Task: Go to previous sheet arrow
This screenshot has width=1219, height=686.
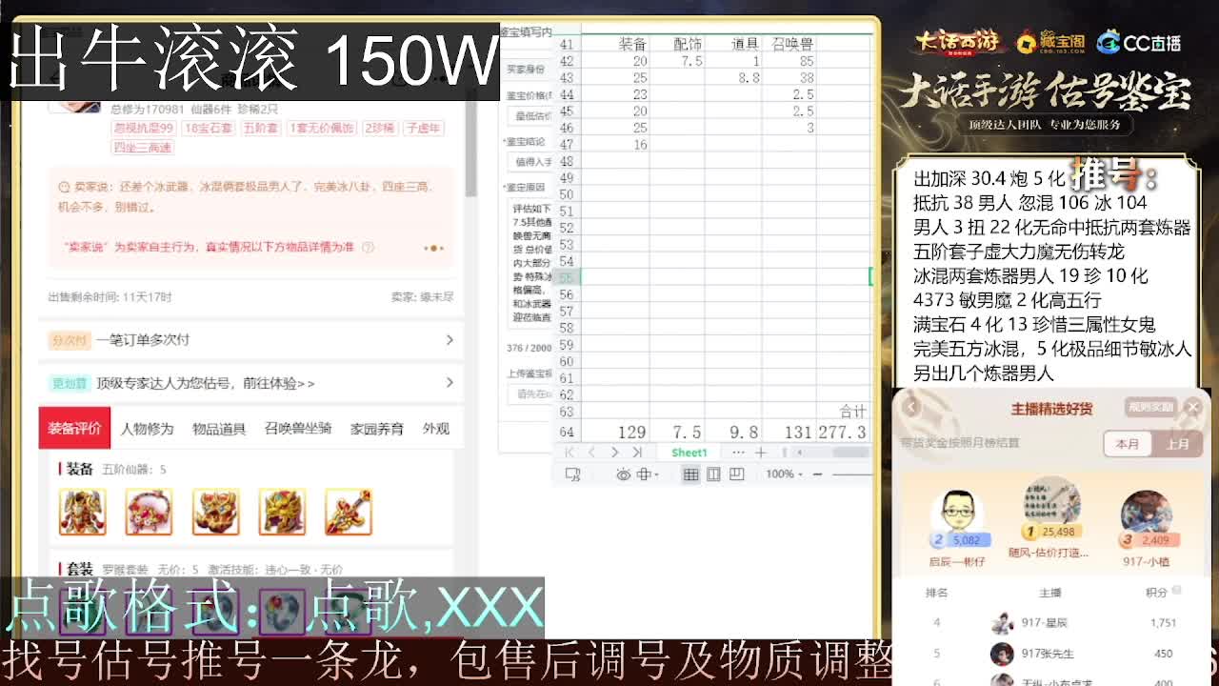Action: tap(591, 453)
